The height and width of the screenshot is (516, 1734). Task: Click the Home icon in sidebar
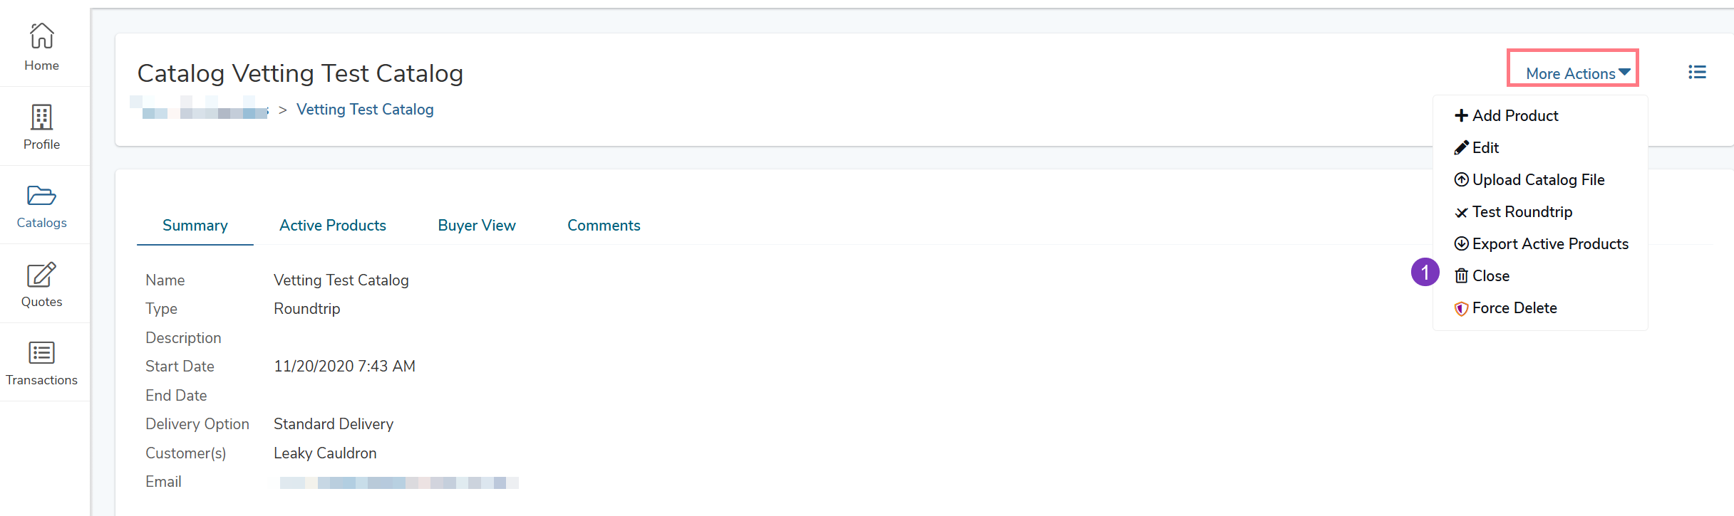point(41,36)
